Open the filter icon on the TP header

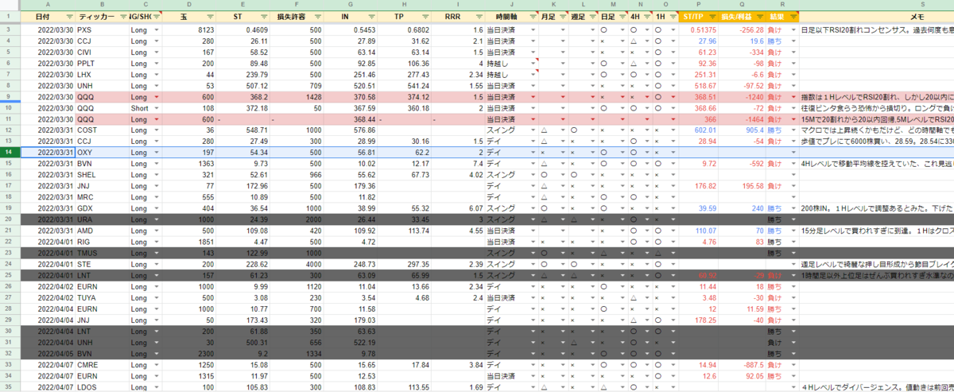tap(425, 17)
